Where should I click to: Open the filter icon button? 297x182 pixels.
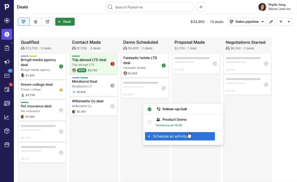point(281,22)
